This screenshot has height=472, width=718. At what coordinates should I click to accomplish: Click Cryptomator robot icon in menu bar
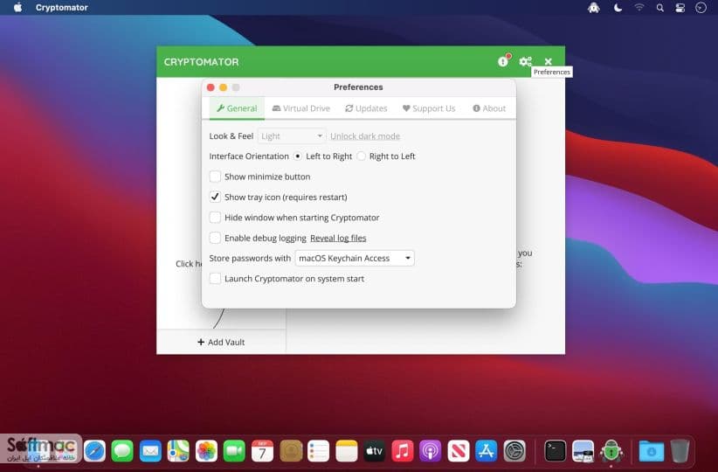pyautogui.click(x=594, y=7)
